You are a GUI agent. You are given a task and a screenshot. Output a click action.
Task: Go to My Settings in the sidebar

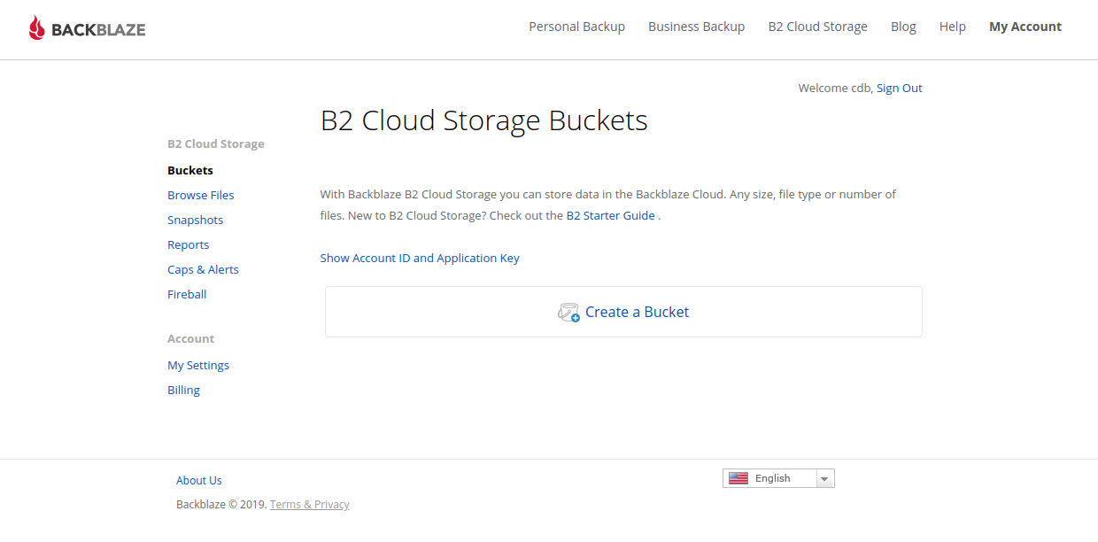pos(198,365)
